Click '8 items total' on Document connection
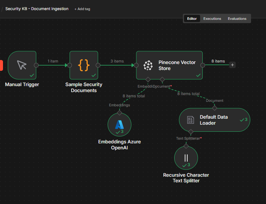The height and width of the screenshot is (204, 266). click(x=188, y=94)
